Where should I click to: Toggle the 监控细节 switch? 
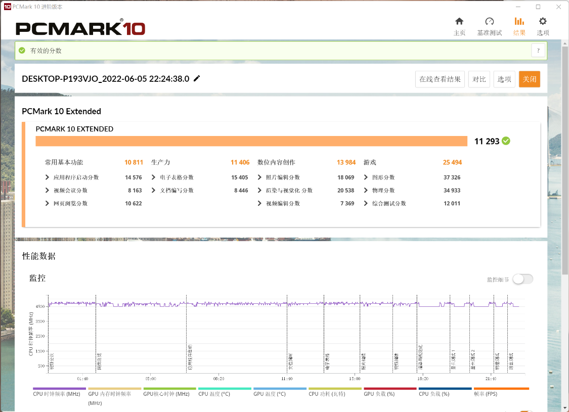click(x=523, y=279)
